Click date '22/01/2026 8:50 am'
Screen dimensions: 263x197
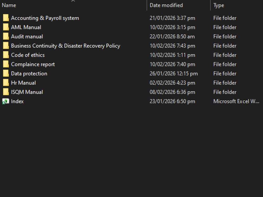(x=172, y=37)
